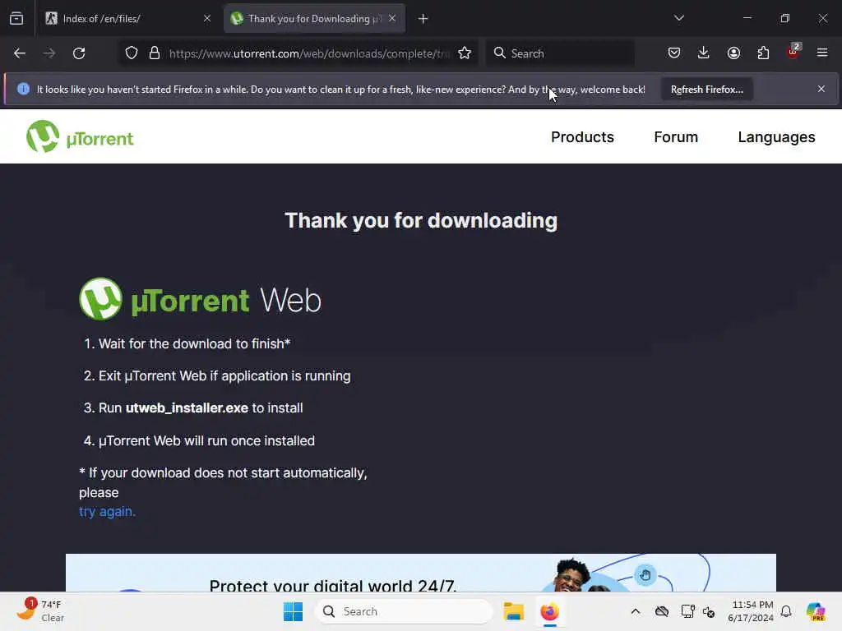Select the 'Thank you for Downloading' tab
Image resolution: width=842 pixels, height=631 pixels.
point(315,19)
